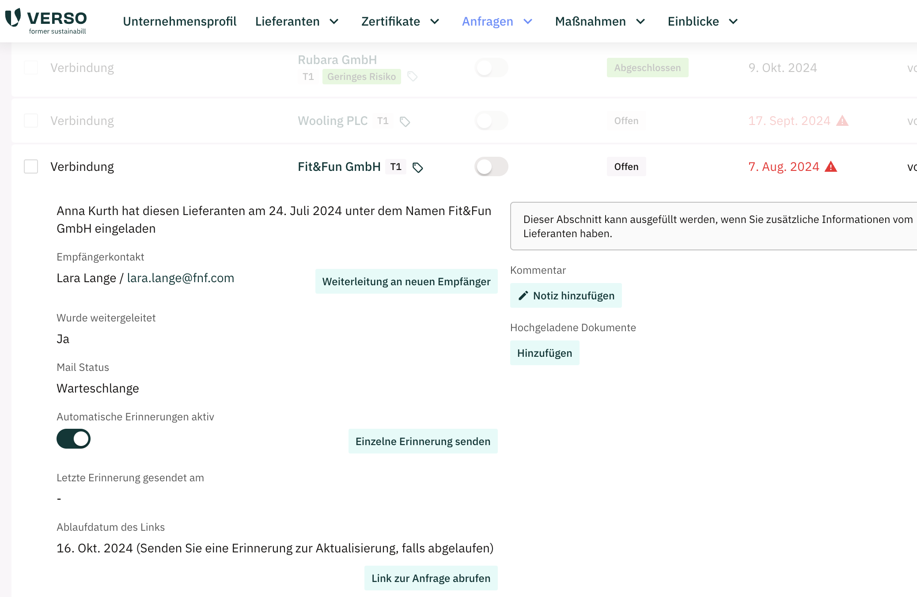This screenshot has width=917, height=597.
Task: Click Link zur Anfrage abrufen button
Action: click(431, 578)
